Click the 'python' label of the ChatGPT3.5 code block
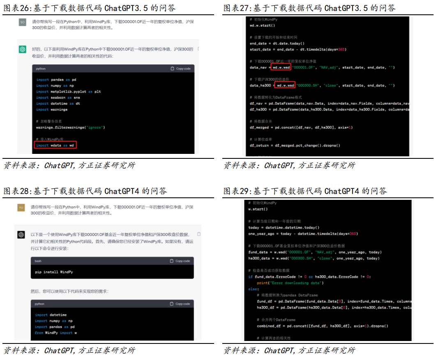The width and height of the screenshot is (436, 357). coord(41,69)
